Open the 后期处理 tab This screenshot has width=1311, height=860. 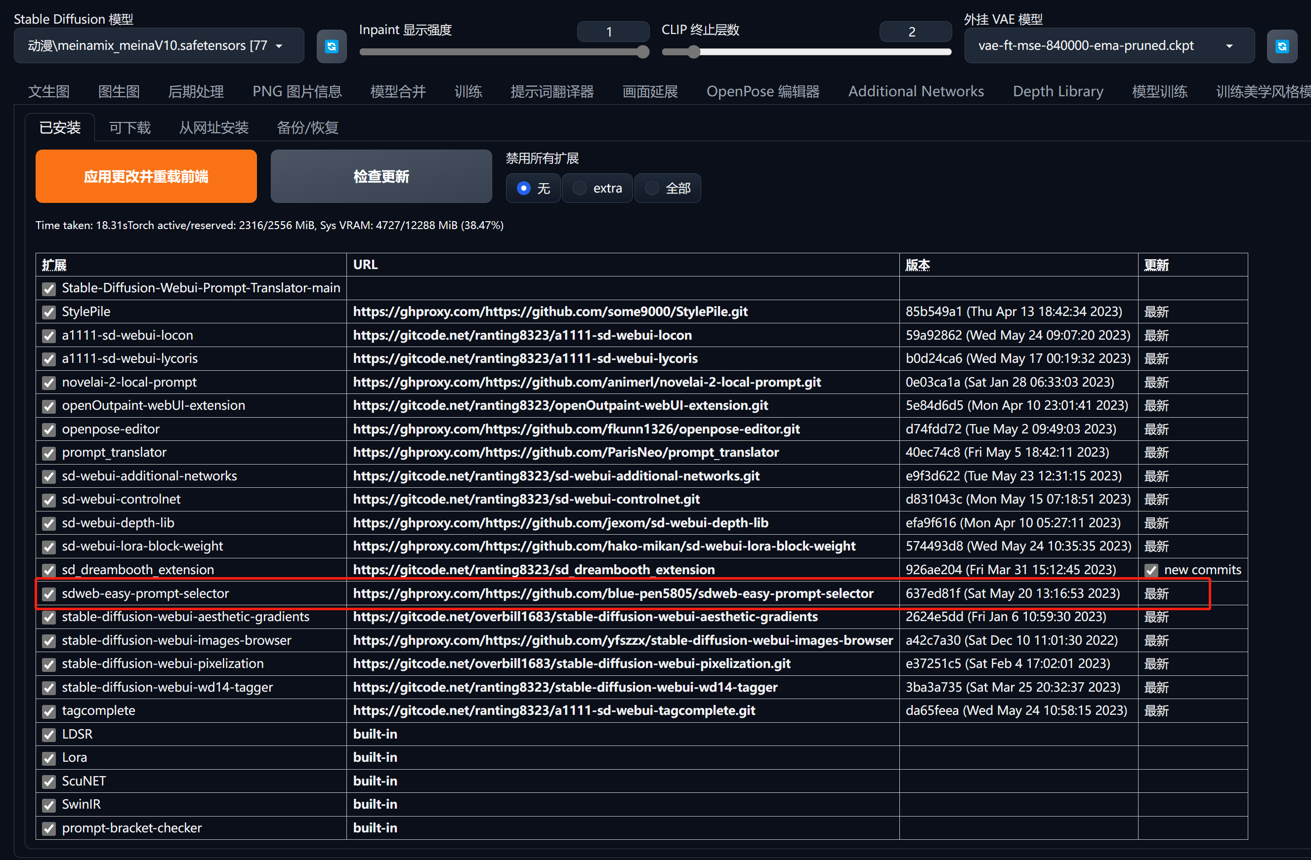pos(196,91)
